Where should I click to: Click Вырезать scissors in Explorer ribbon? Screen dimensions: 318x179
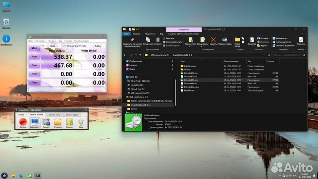[x=169, y=38]
